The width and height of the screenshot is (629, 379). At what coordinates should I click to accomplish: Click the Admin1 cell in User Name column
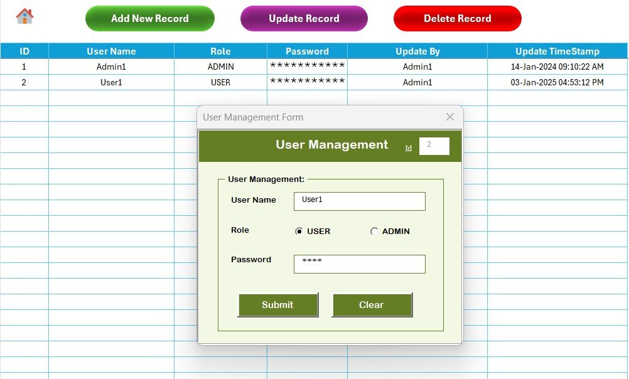point(111,65)
